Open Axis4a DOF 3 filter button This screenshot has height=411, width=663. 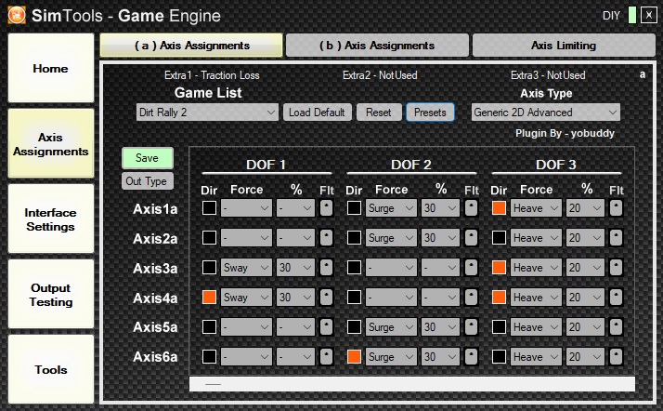[616, 298]
